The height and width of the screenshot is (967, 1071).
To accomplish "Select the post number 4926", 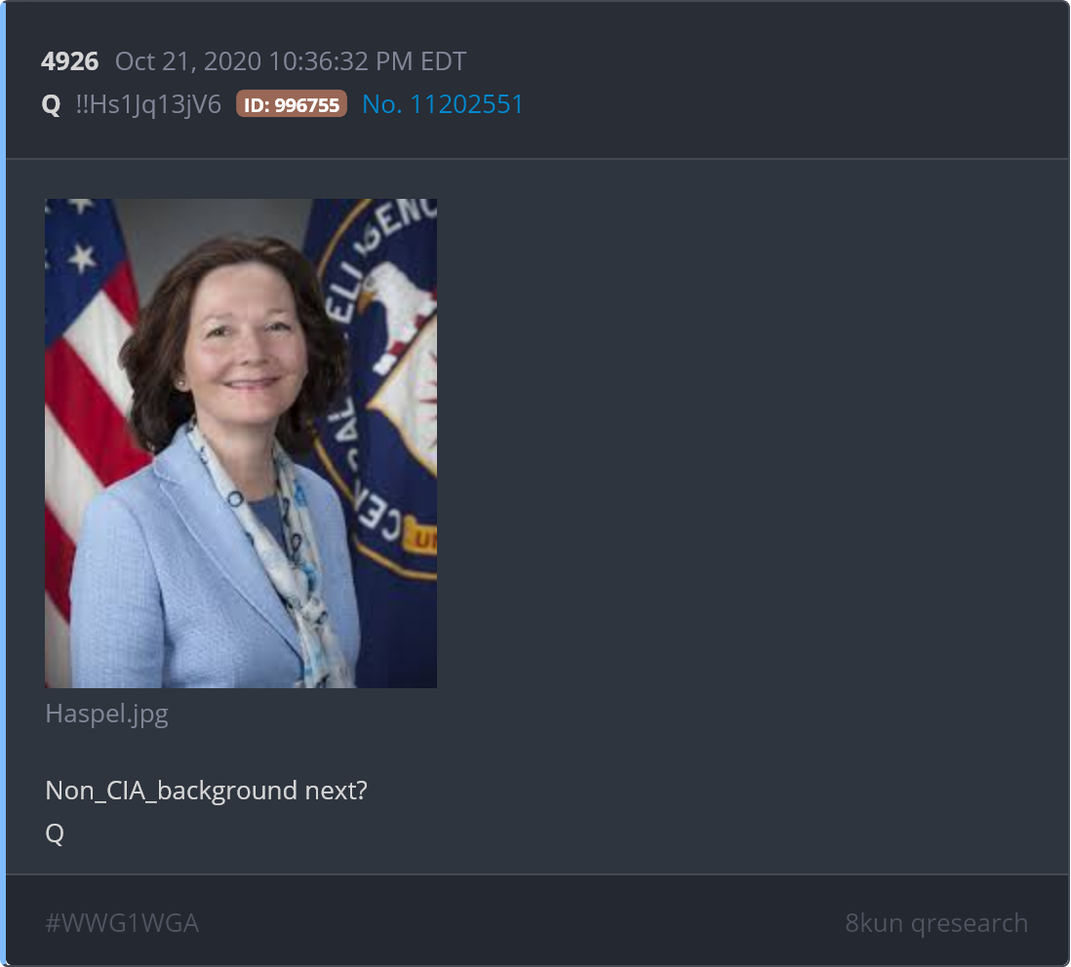I will 69,61.
